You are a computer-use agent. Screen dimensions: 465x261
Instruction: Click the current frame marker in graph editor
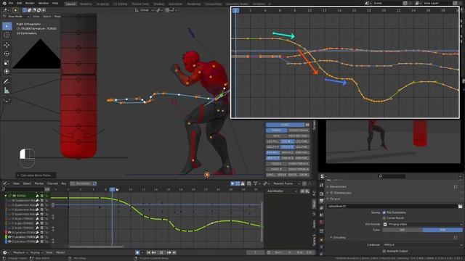point(112,189)
